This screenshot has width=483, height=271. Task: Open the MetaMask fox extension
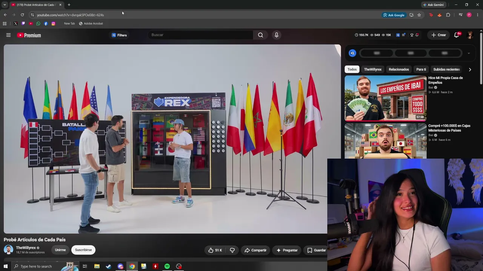[439, 15]
